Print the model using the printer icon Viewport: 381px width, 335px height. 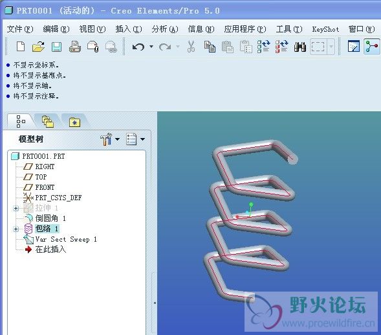pos(75,47)
